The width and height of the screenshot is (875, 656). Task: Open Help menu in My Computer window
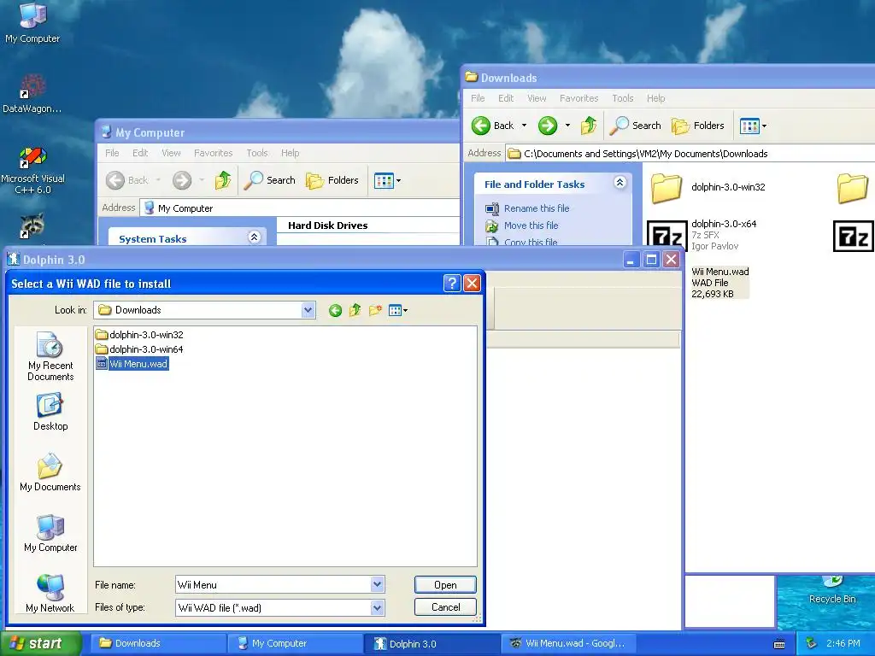pos(291,153)
